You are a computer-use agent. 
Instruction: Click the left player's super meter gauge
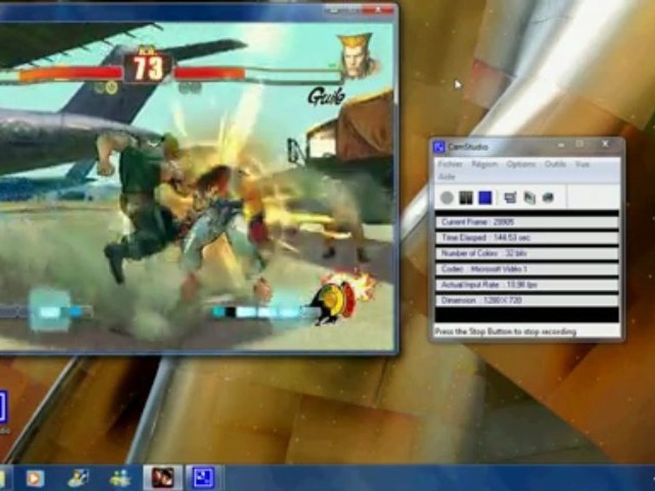[46, 312]
